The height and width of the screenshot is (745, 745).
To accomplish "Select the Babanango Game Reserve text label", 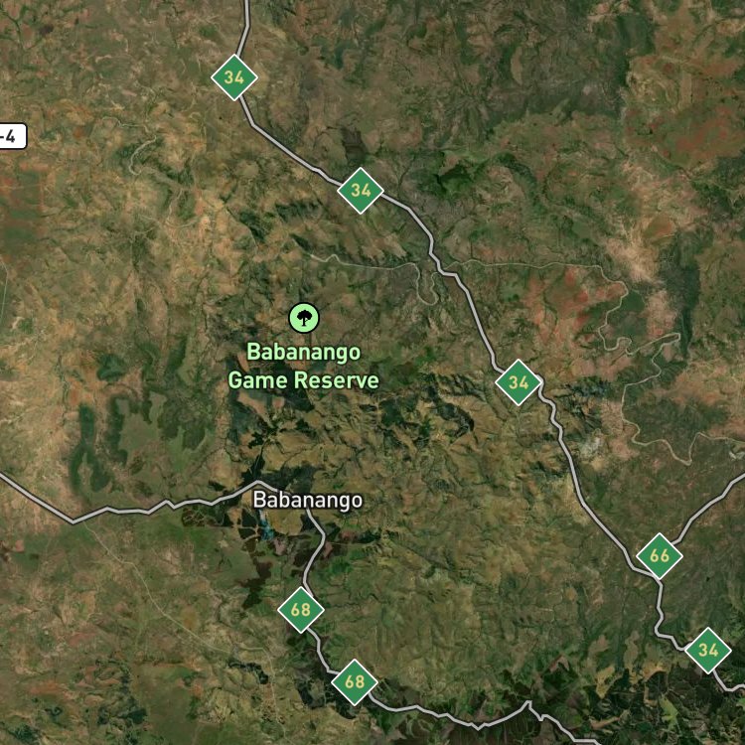I will point(303,367).
